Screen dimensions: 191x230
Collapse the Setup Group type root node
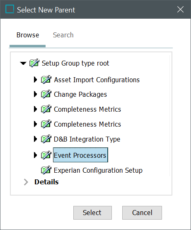23,64
